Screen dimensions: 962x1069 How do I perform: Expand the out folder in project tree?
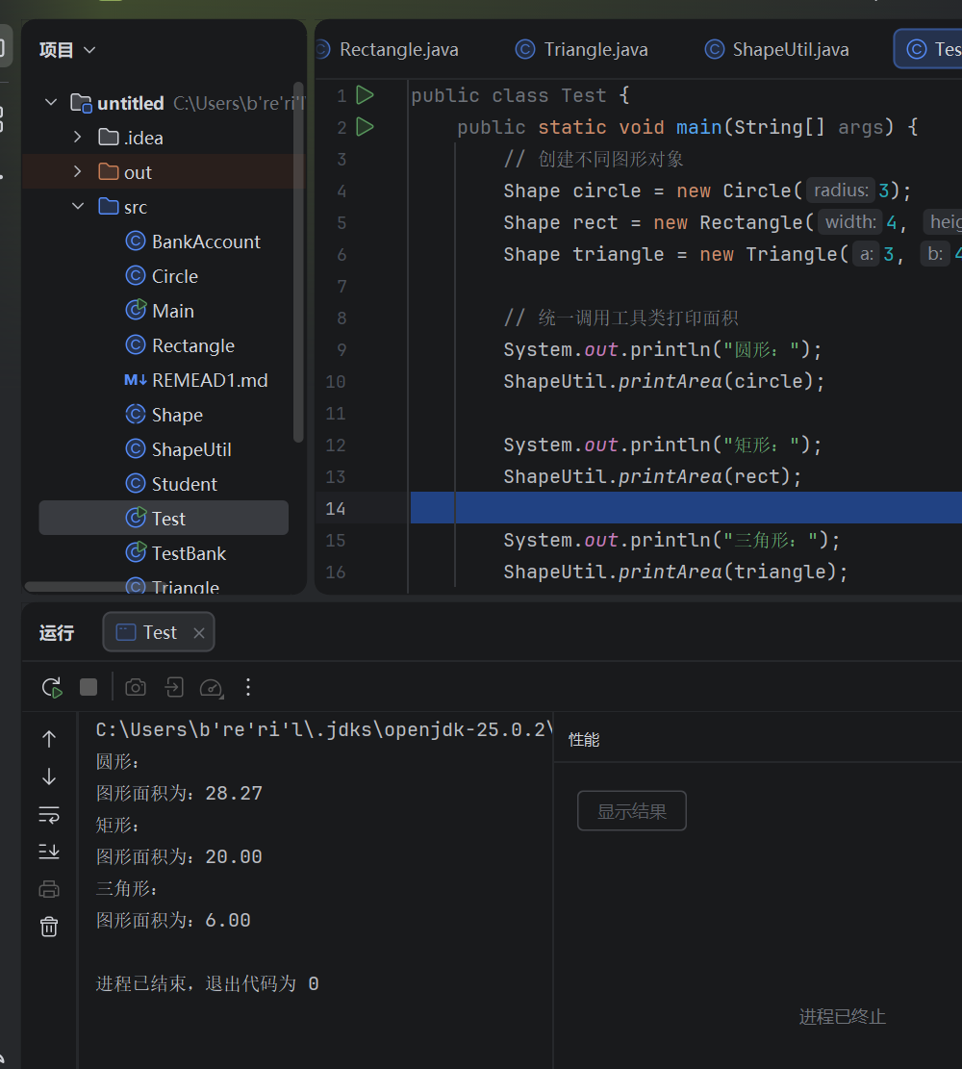(x=78, y=172)
